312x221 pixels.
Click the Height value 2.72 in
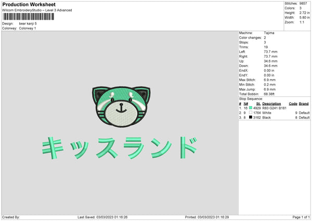304,13
